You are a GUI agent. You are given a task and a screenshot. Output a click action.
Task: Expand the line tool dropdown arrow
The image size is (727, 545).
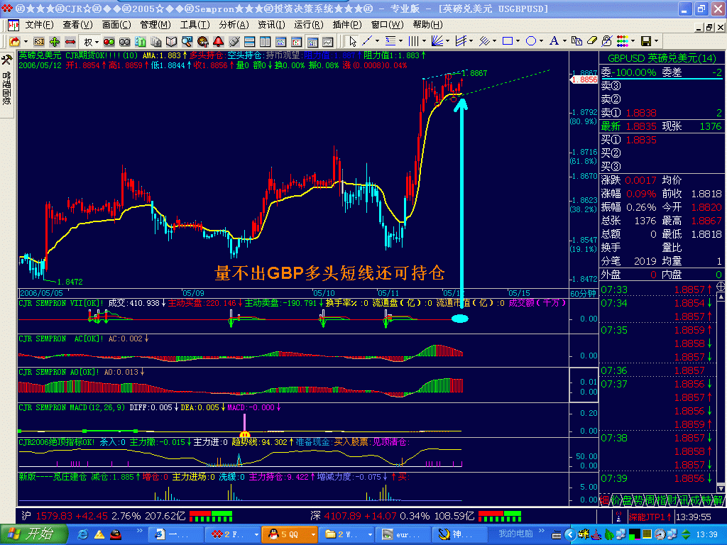pyautogui.click(x=377, y=41)
